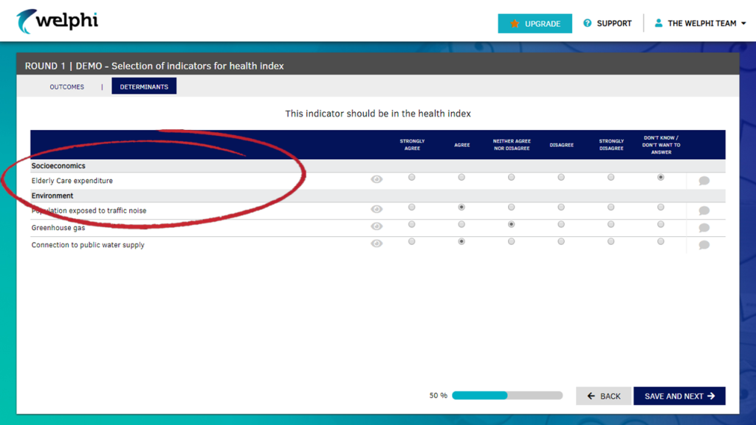The image size is (756, 425).
Task: Click the Support link
Action: click(x=614, y=23)
